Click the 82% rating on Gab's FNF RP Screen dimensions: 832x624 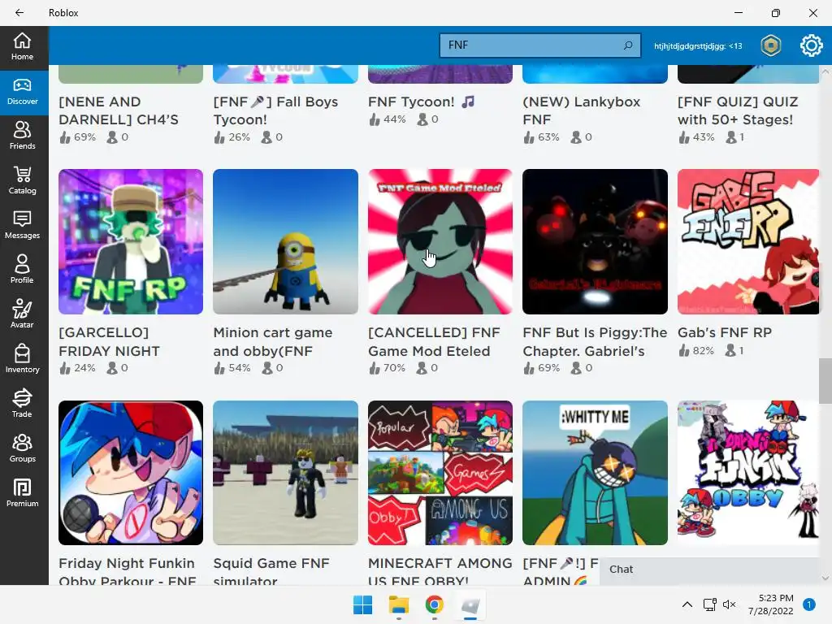pyautogui.click(x=696, y=350)
